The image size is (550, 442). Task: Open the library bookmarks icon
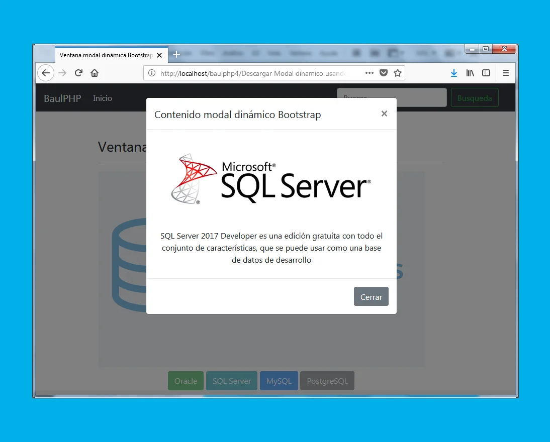[x=470, y=73]
